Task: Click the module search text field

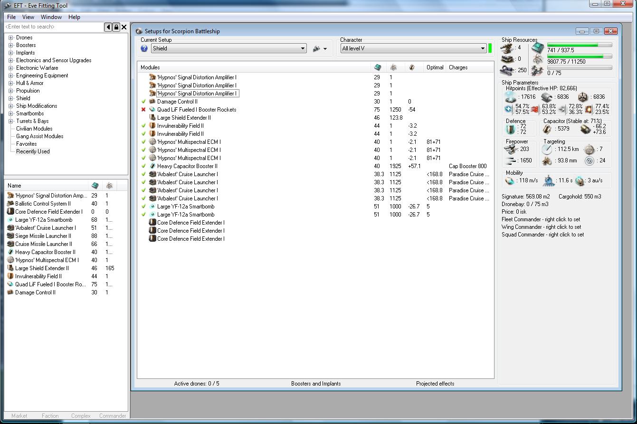Action: pyautogui.click(x=54, y=27)
